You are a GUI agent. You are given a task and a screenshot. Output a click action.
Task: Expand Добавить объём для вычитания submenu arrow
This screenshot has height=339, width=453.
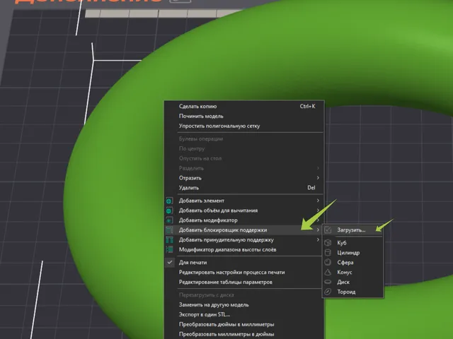[x=318, y=210]
